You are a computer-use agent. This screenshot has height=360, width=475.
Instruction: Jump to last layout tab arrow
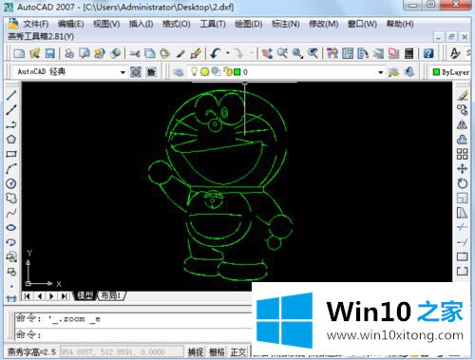click(64, 296)
